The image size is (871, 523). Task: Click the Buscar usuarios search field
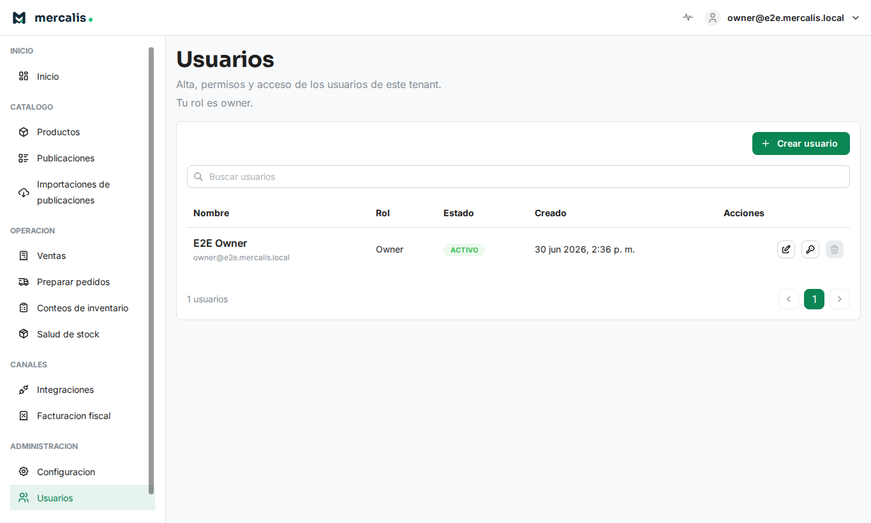(518, 177)
